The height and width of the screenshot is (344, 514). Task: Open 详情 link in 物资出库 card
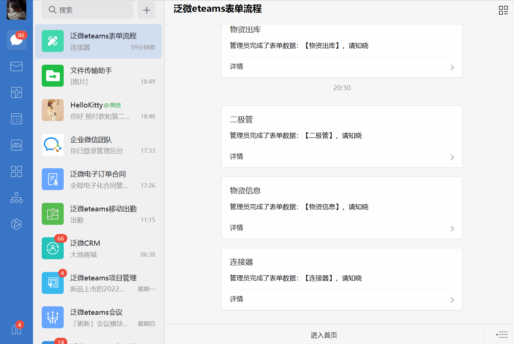point(236,67)
